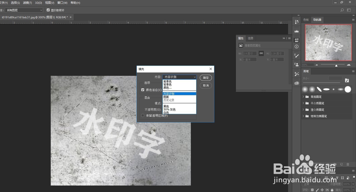Screen dimensions: 356x192
Task: Switch to the Info tab
Action: pyautogui.click(x=250, y=38)
